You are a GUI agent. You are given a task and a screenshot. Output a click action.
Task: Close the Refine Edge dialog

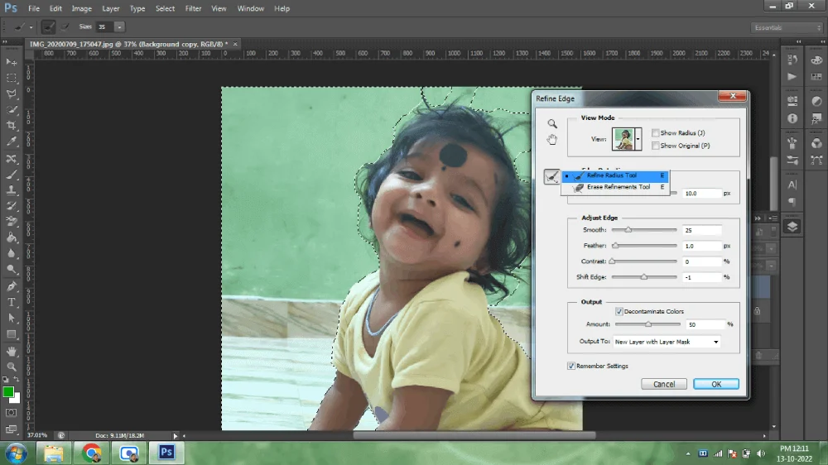pyautogui.click(x=733, y=95)
